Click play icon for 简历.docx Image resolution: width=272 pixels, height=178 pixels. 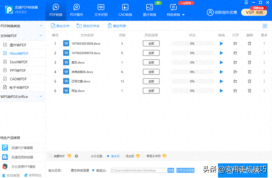pyautogui.click(x=221, y=62)
